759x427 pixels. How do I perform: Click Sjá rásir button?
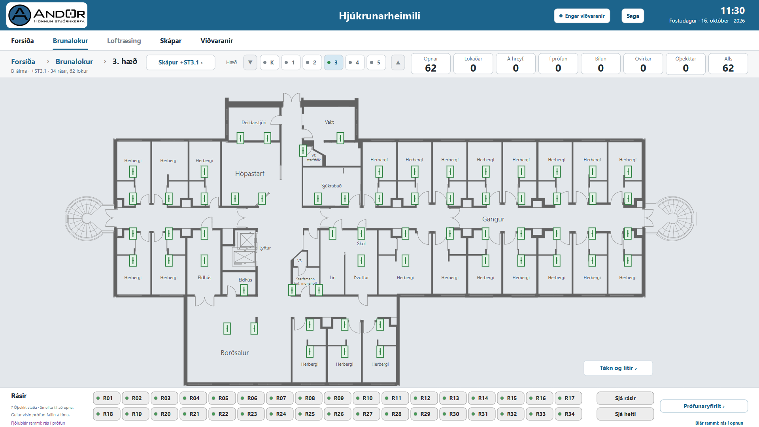625,398
